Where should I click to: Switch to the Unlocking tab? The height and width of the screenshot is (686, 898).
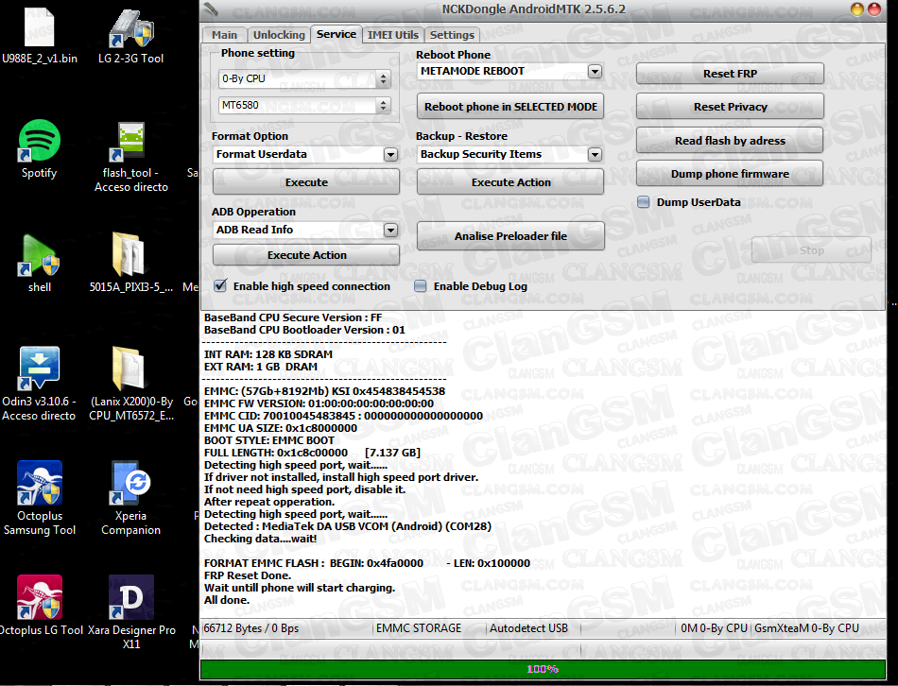[280, 35]
